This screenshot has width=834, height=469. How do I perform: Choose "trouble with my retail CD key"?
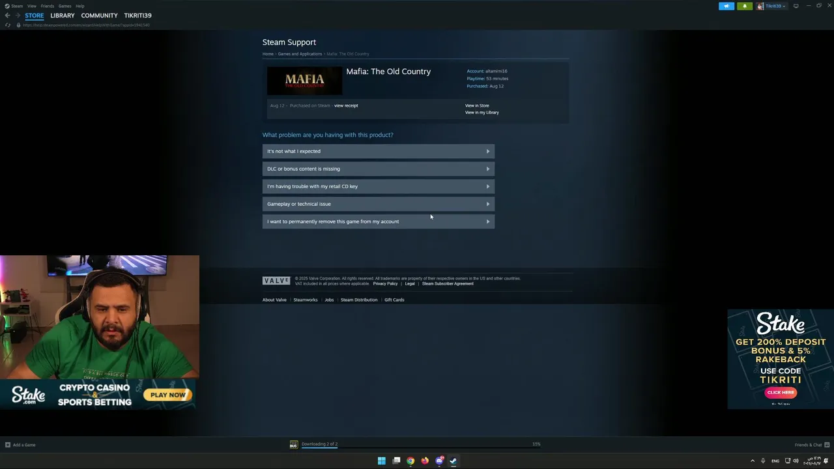(379, 186)
